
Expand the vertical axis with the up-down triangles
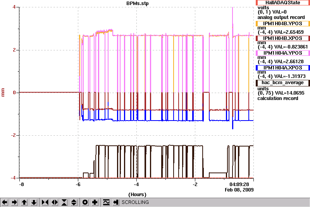74,202
